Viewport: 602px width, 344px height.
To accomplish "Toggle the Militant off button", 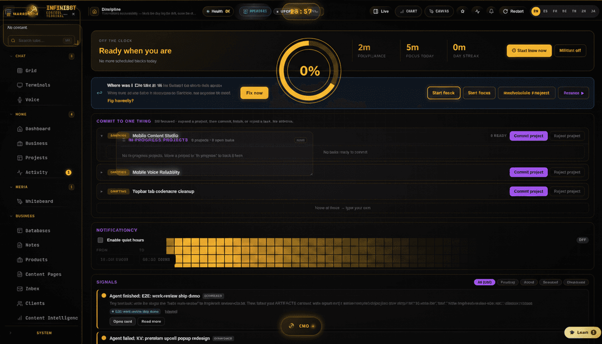I will [x=570, y=51].
